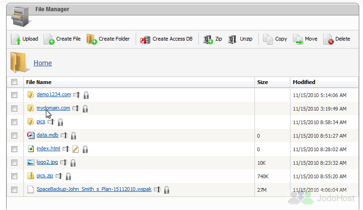Click the Copy files icon
Screen dimensions: 363x210
pyautogui.click(x=268, y=39)
